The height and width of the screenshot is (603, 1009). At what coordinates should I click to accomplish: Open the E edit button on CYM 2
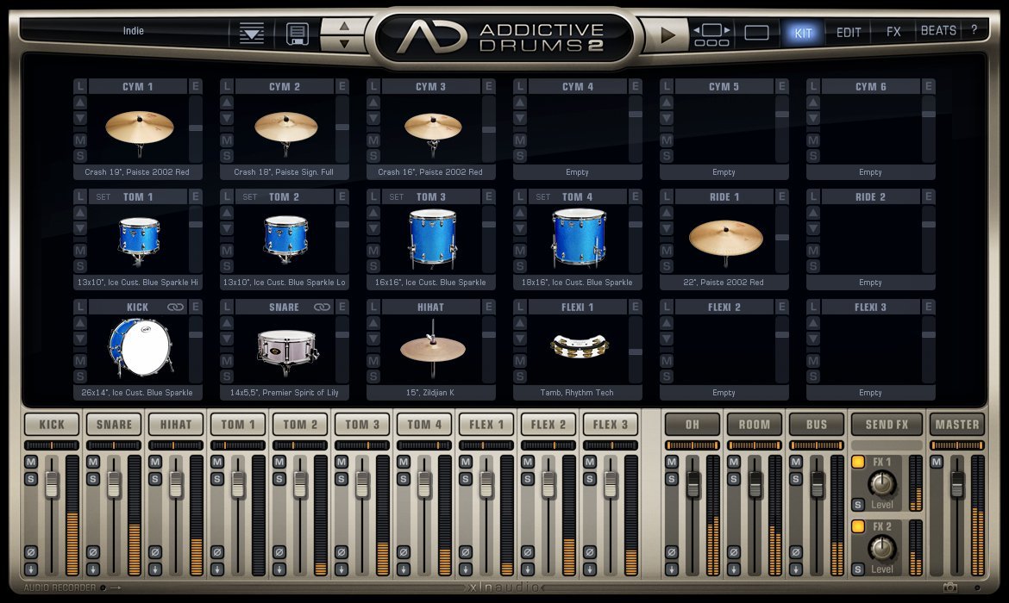[342, 86]
